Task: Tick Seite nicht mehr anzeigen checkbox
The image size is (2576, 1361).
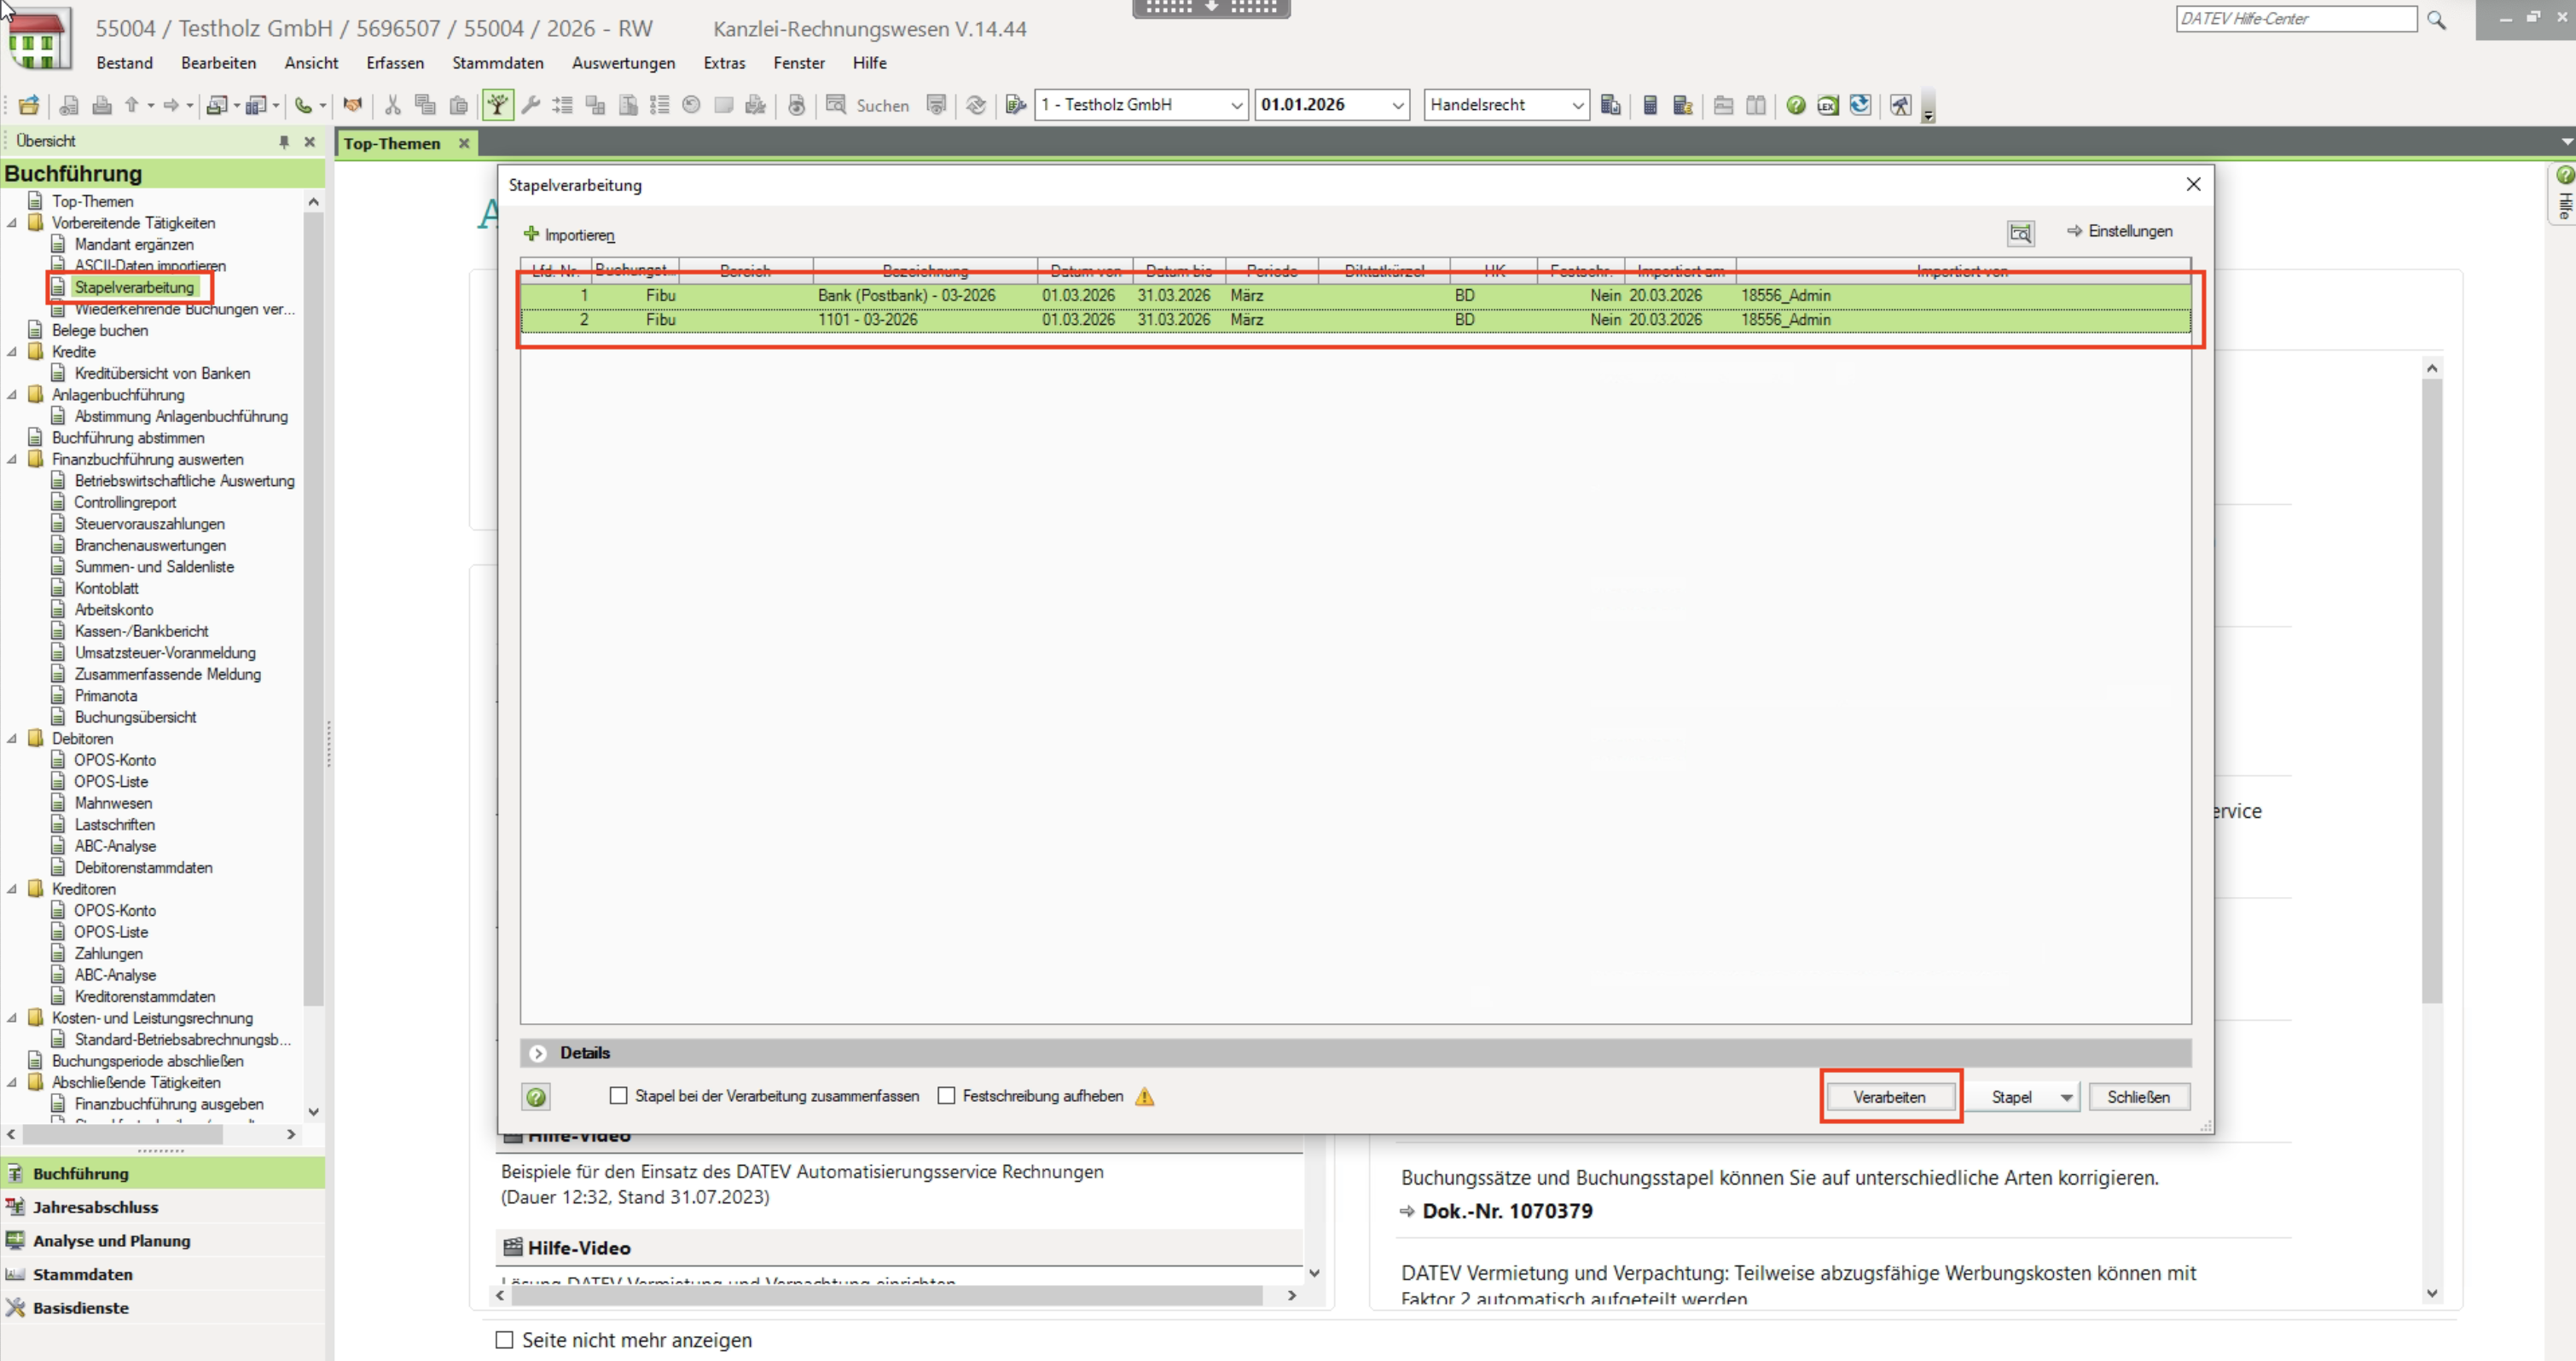Action: coord(505,1340)
